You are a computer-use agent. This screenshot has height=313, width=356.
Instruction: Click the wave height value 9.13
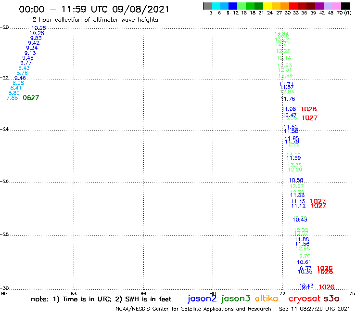pyautogui.click(x=30, y=53)
